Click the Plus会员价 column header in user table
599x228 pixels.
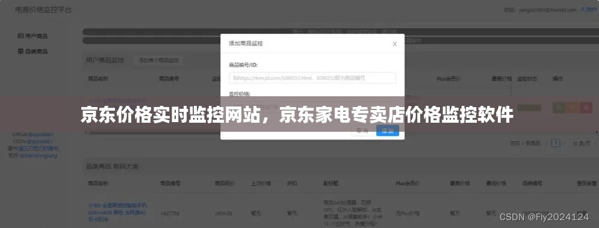coord(448,79)
